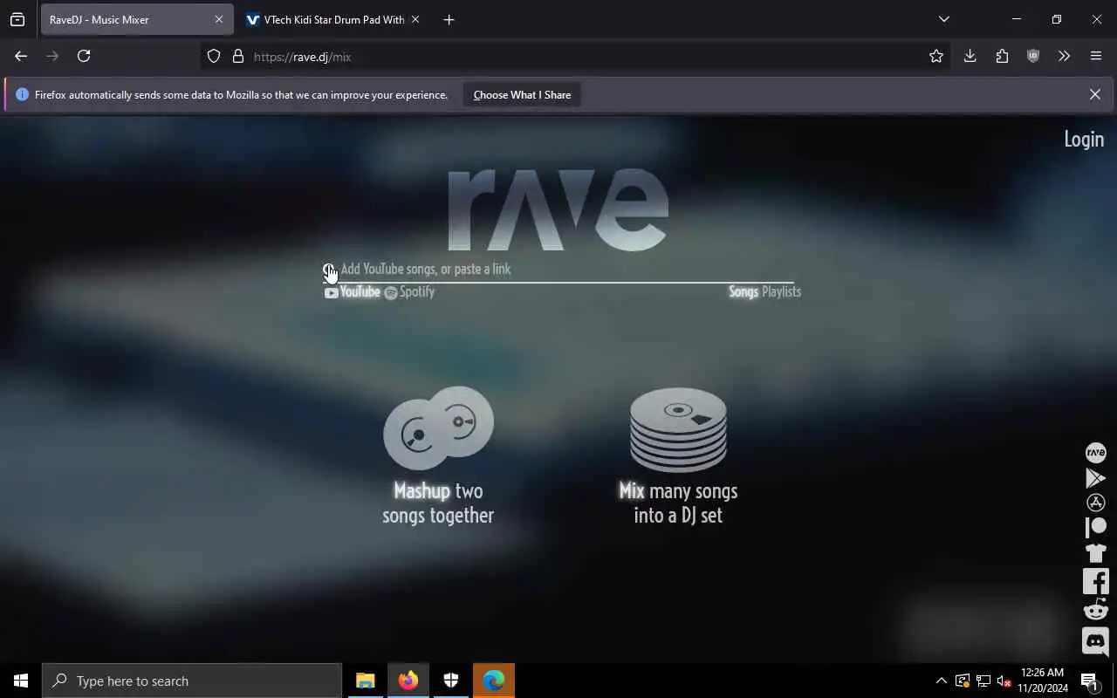Click the network tray icon
This screenshot has height=698, width=1117.
(983, 681)
